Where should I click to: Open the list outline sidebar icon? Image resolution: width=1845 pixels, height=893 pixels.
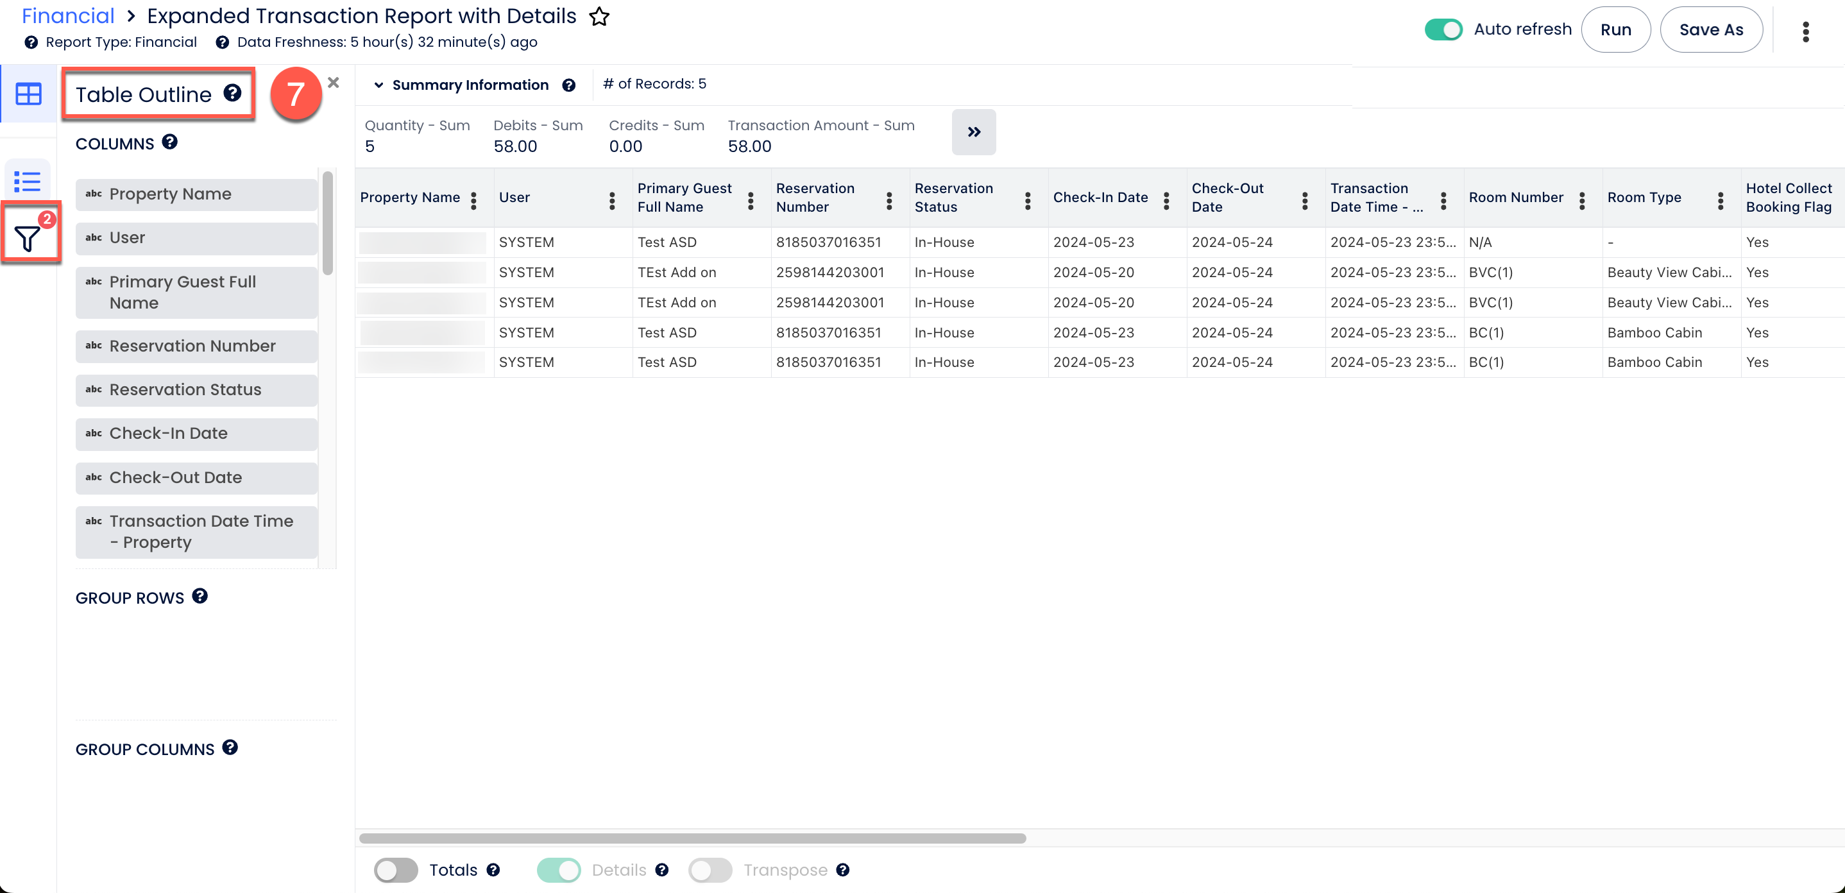coord(28,180)
